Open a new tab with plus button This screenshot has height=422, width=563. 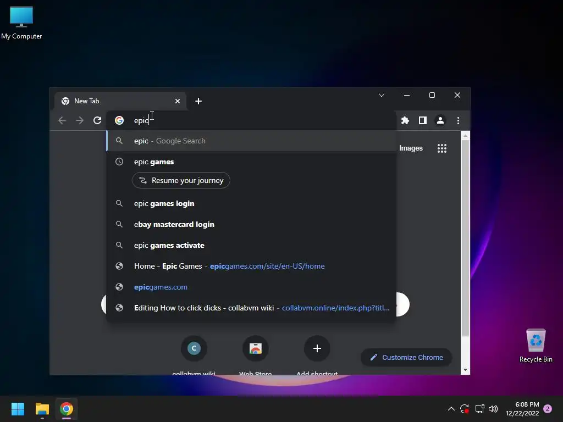click(198, 101)
